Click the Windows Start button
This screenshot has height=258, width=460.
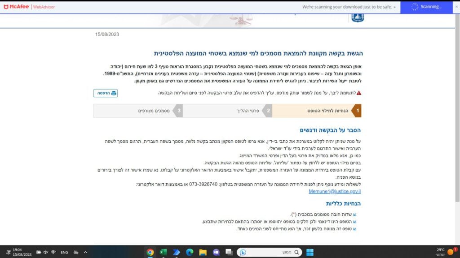tap(310, 252)
